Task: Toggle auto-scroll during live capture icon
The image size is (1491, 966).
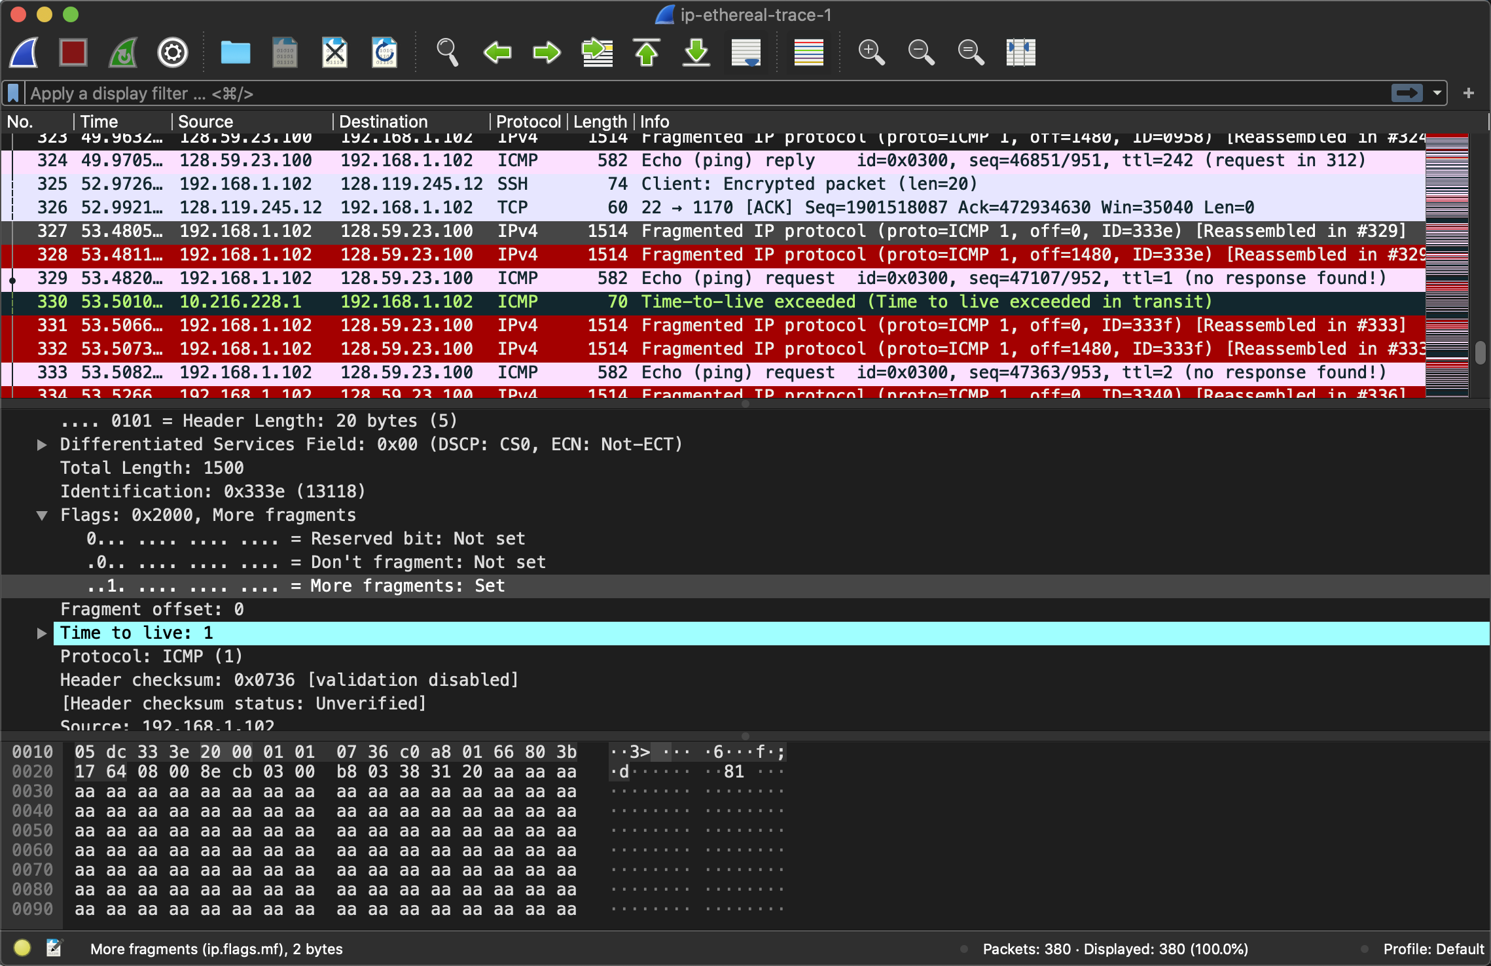Action: pos(746,52)
